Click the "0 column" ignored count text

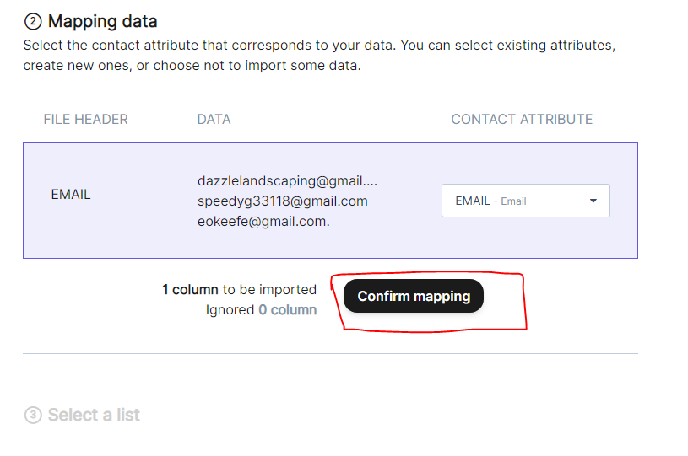[287, 310]
